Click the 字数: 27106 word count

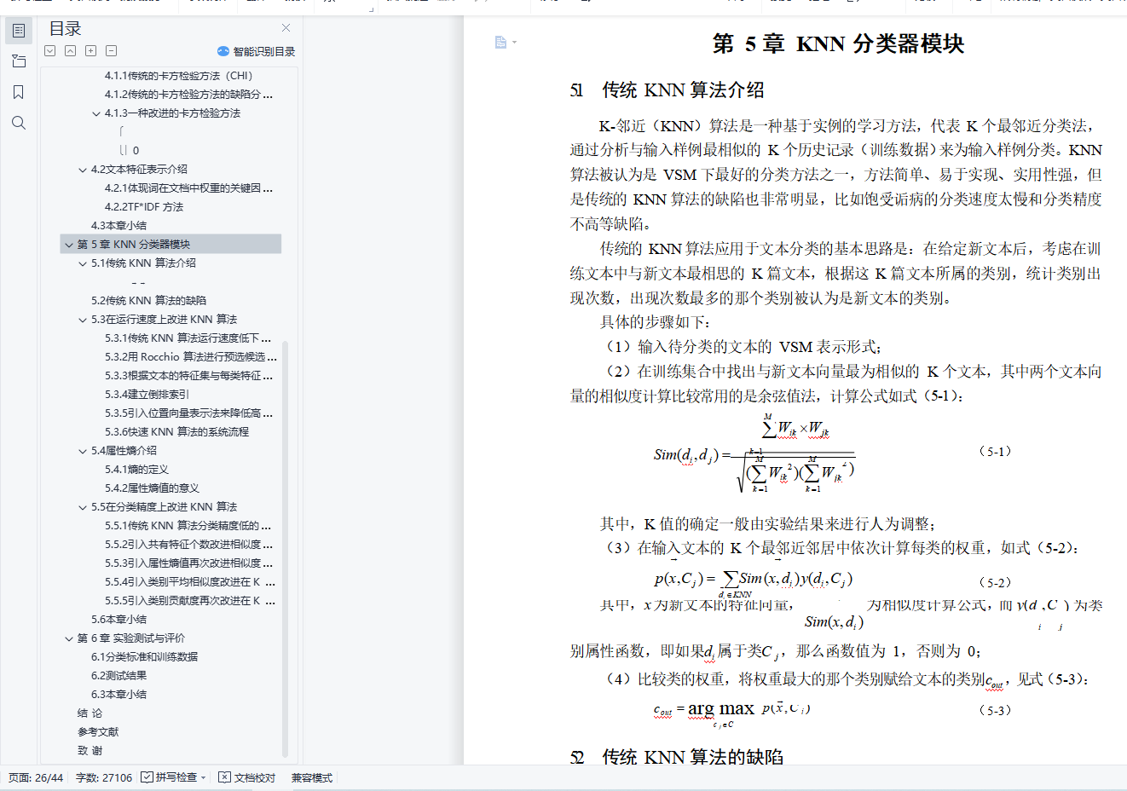click(104, 777)
